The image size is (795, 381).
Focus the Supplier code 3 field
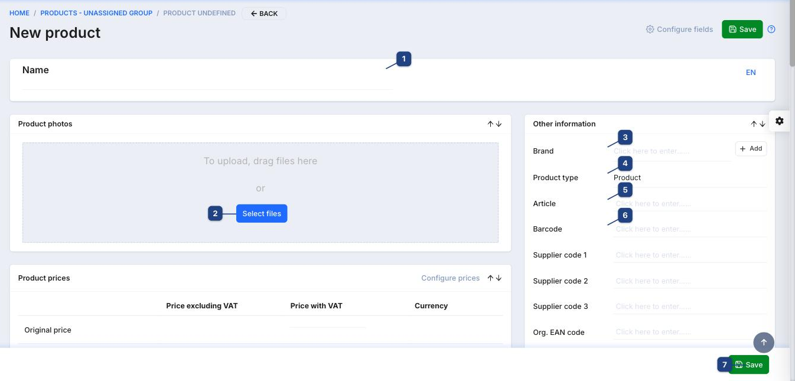point(690,307)
